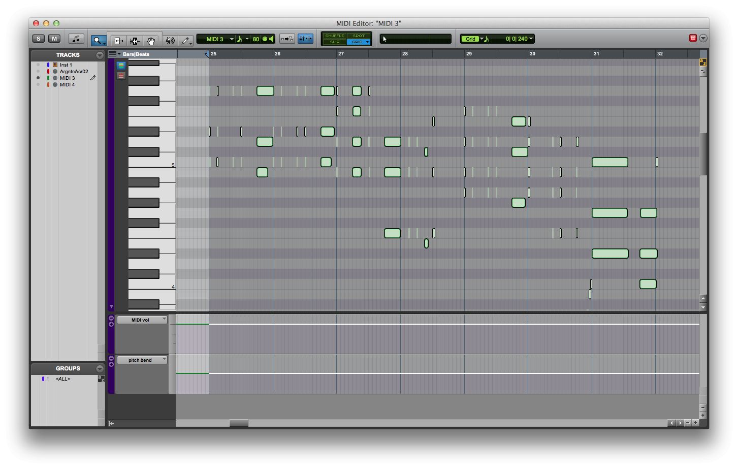Toggle show/hide dot for Inst 1 track
This screenshot has height=469, width=738.
click(38, 65)
